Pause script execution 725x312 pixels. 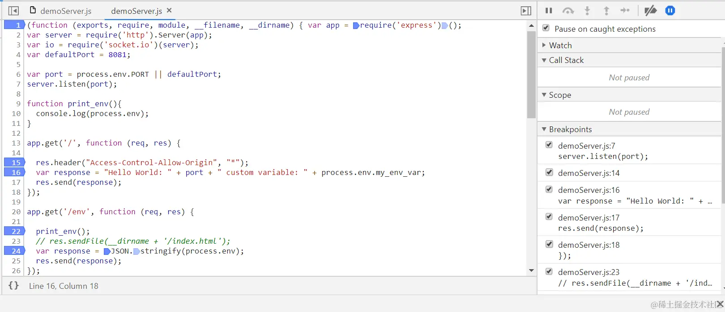(549, 11)
